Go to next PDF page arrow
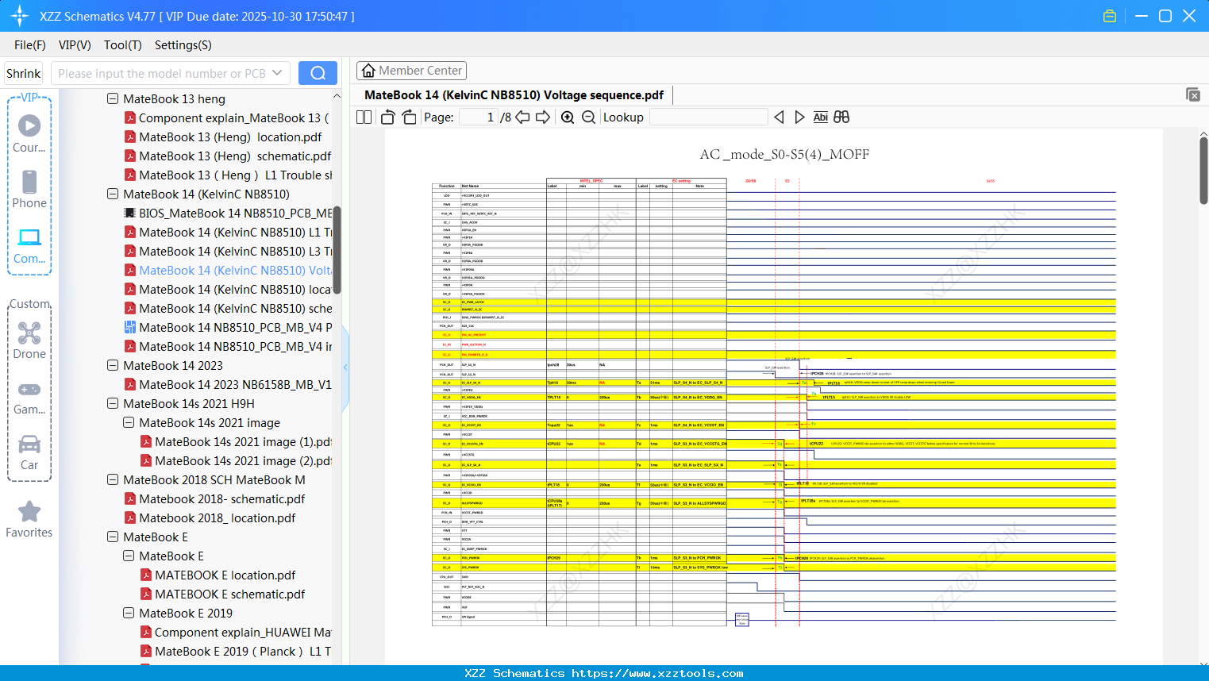 coord(543,117)
